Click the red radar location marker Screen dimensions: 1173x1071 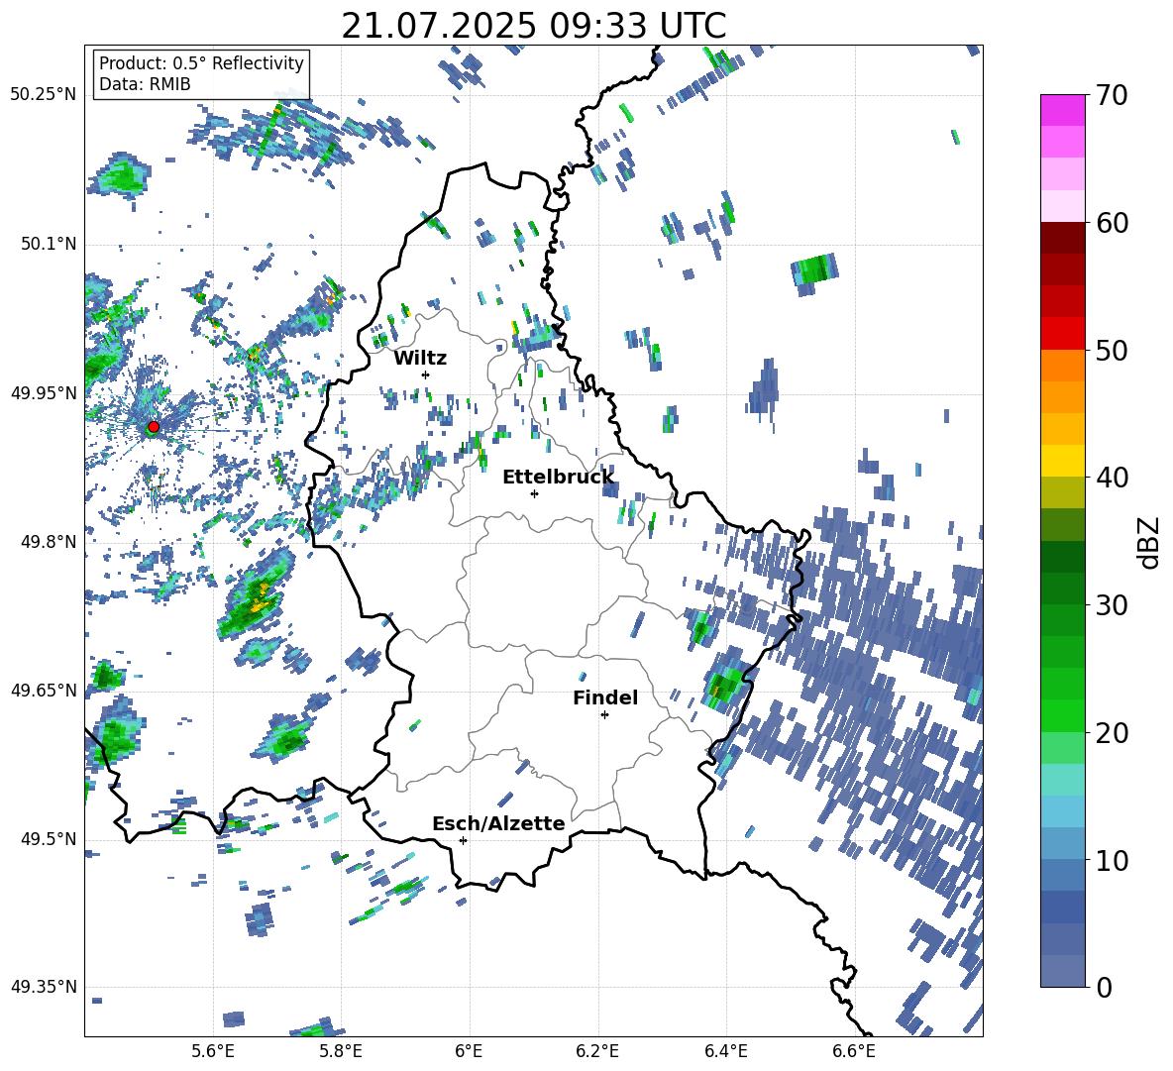click(154, 427)
